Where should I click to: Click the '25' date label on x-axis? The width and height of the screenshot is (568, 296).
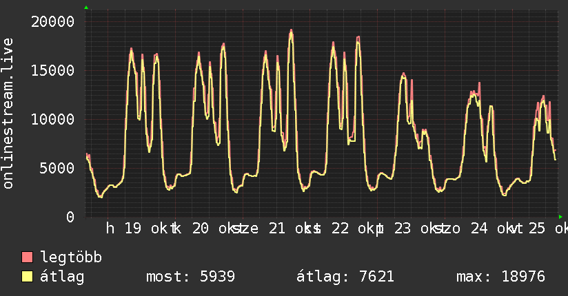(x=537, y=229)
